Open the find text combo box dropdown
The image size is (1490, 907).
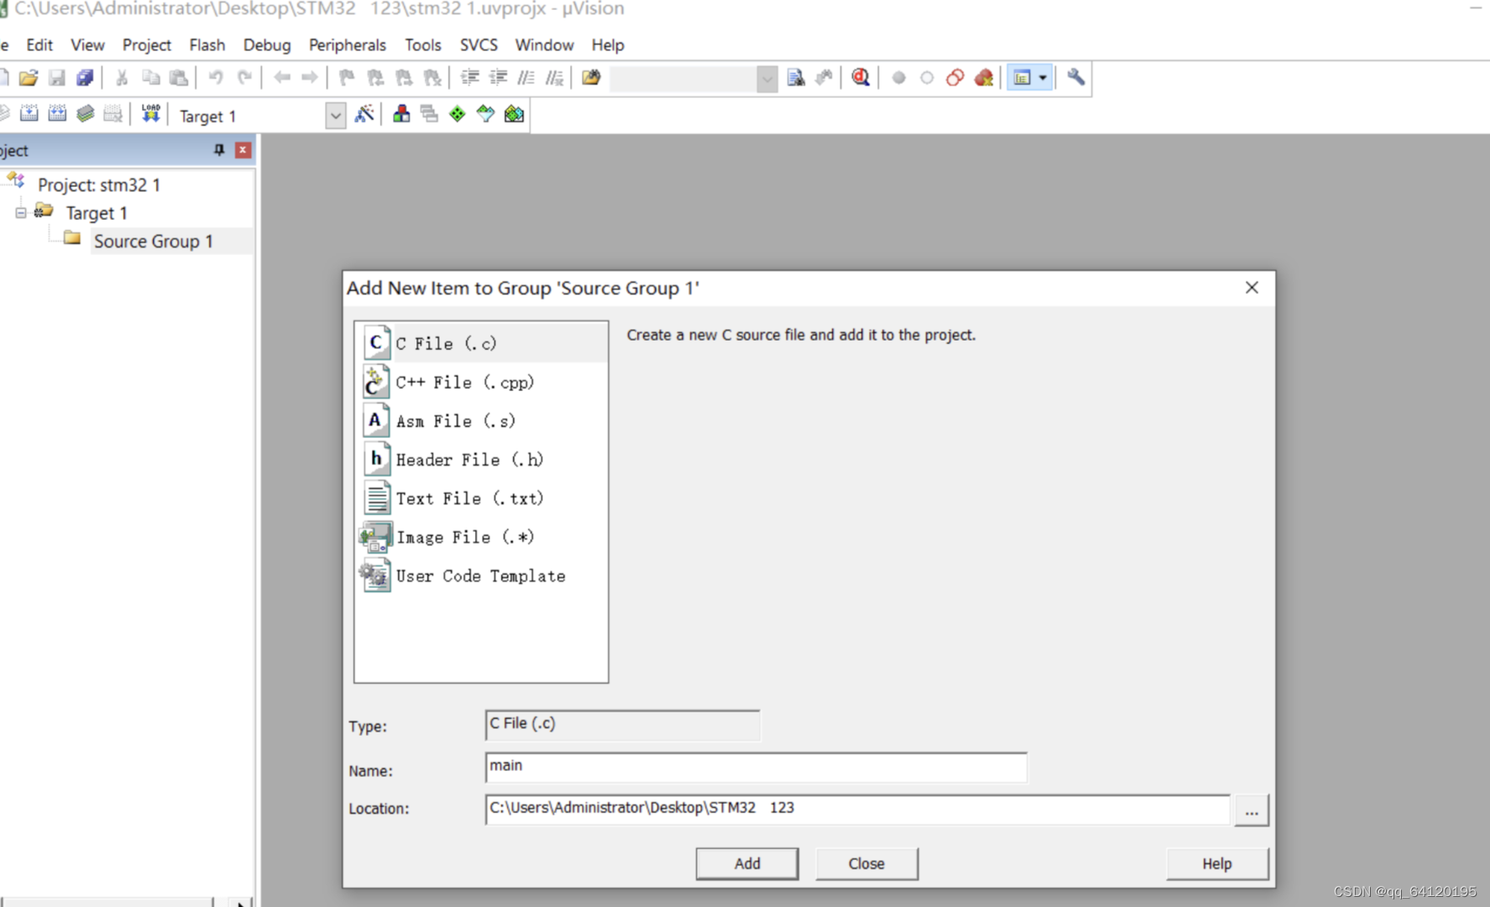tap(766, 79)
